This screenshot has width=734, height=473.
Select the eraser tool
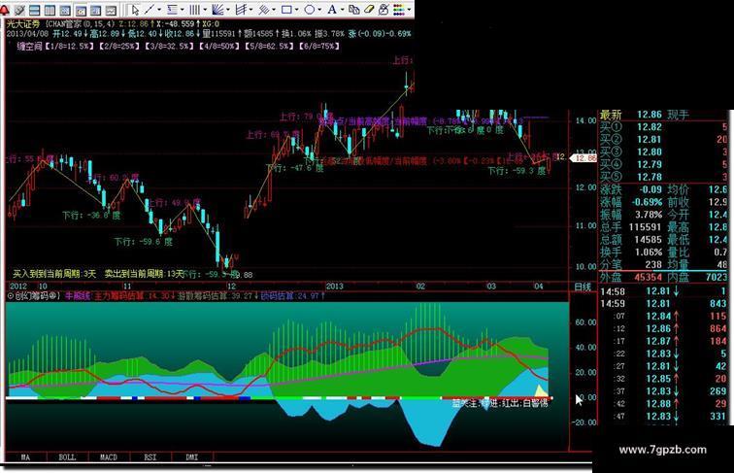click(x=369, y=10)
